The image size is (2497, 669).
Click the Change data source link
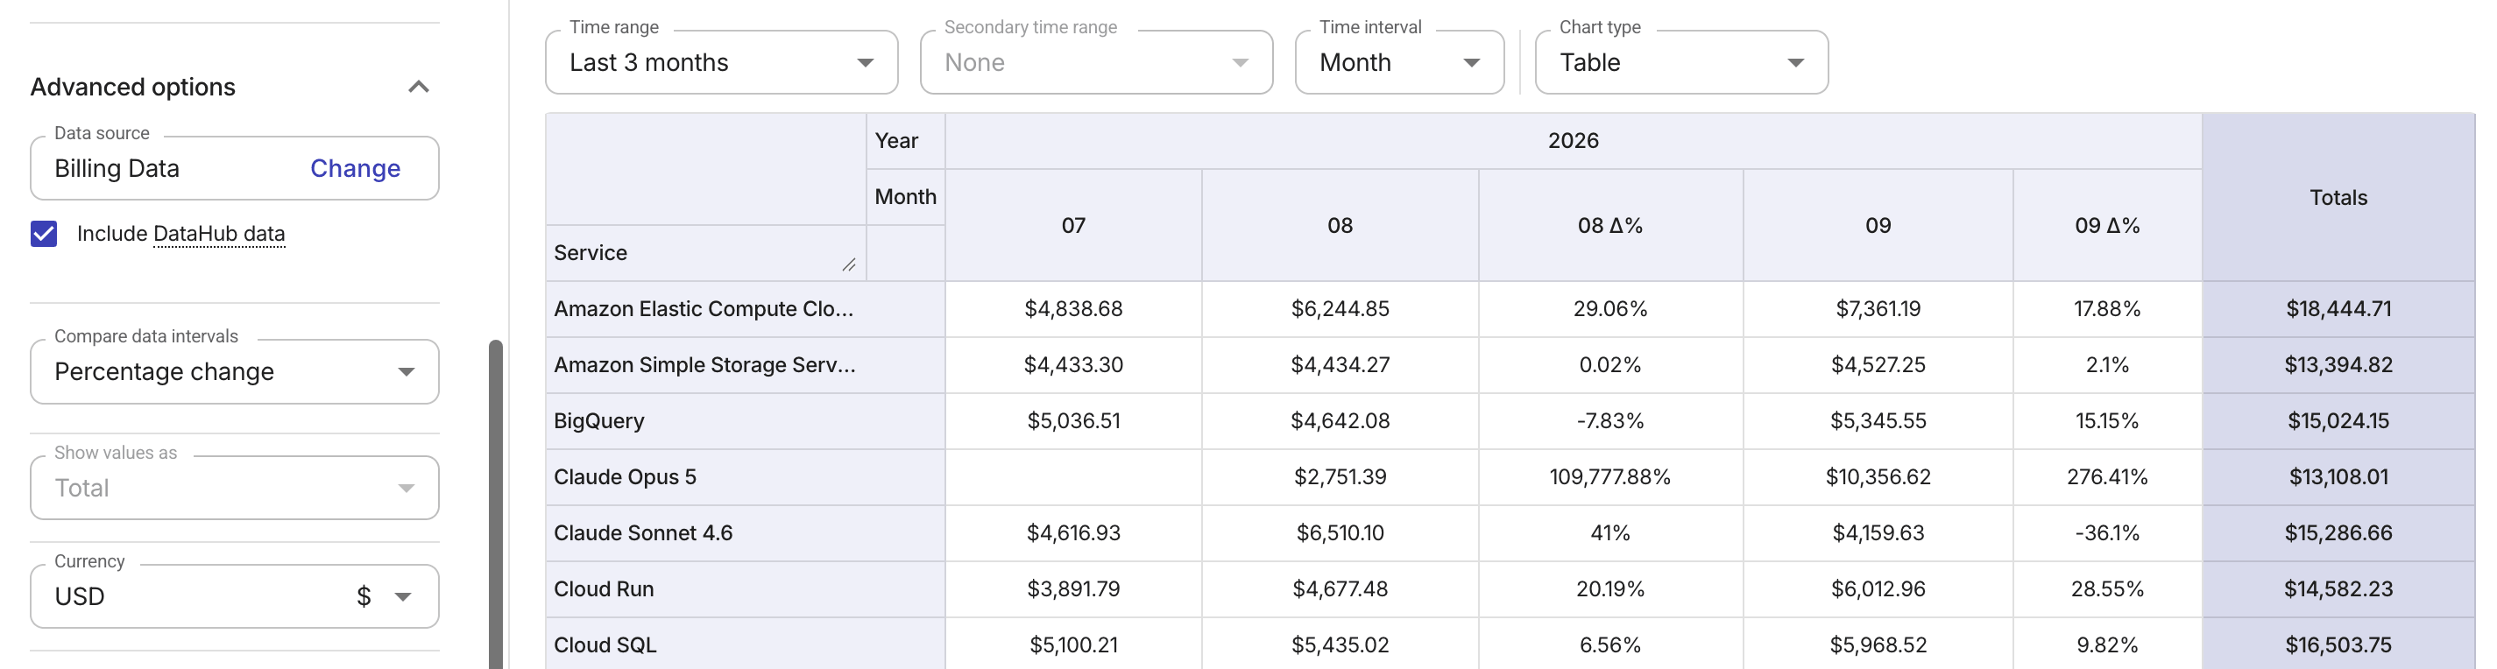(x=355, y=168)
